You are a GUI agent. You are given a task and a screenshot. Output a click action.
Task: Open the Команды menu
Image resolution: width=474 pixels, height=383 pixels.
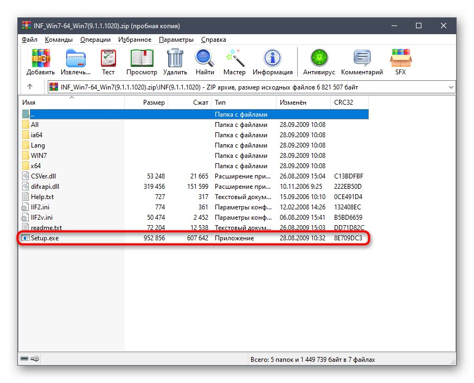(x=59, y=40)
